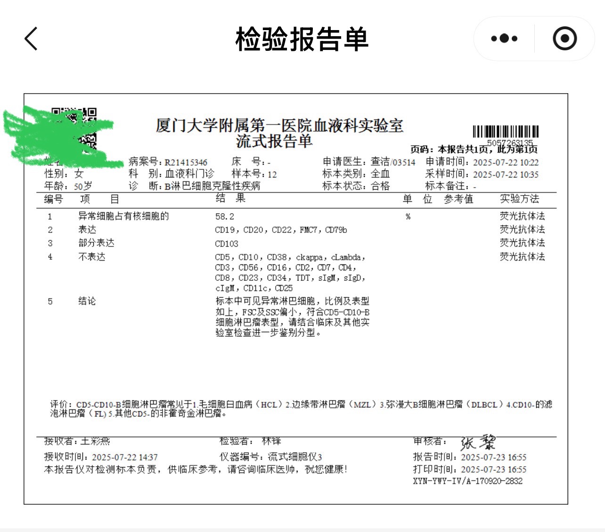This screenshot has width=605, height=532.
Task: Select the subtitle 流式报告单
Action: [x=274, y=141]
